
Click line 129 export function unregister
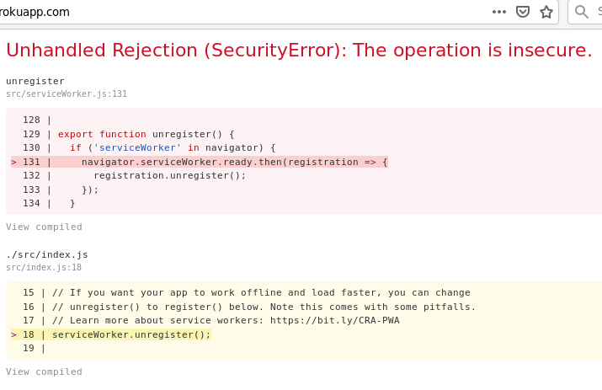coord(146,134)
